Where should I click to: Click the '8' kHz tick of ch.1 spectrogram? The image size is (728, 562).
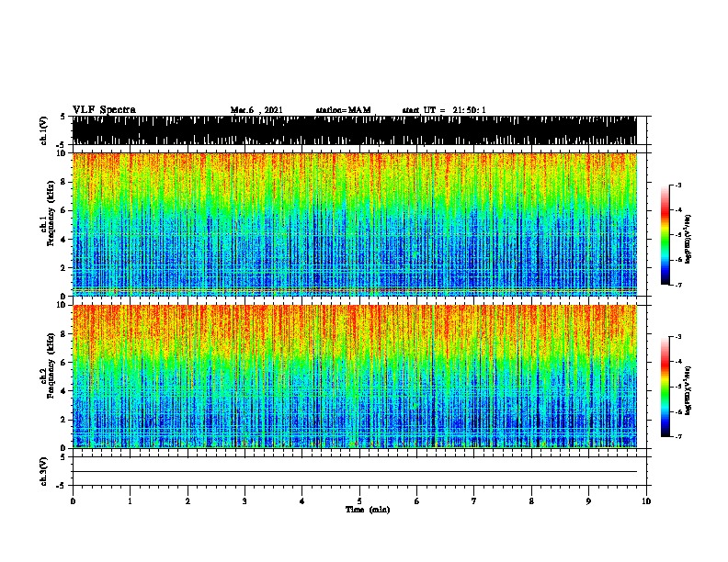point(63,182)
